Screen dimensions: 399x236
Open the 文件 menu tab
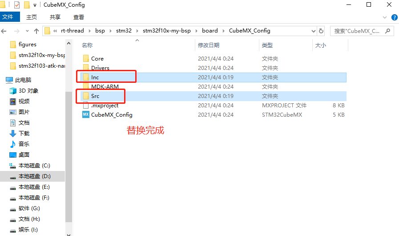10,17
